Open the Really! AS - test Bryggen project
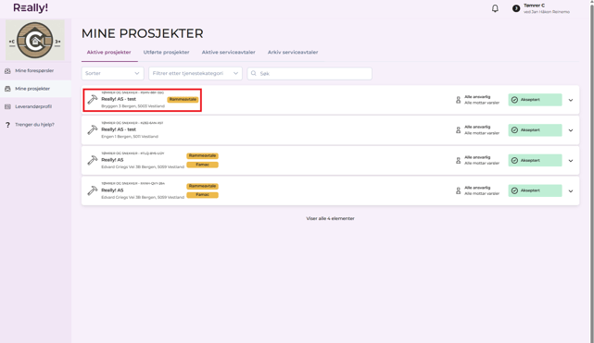Viewport: 594px width, 343px height. (x=119, y=99)
